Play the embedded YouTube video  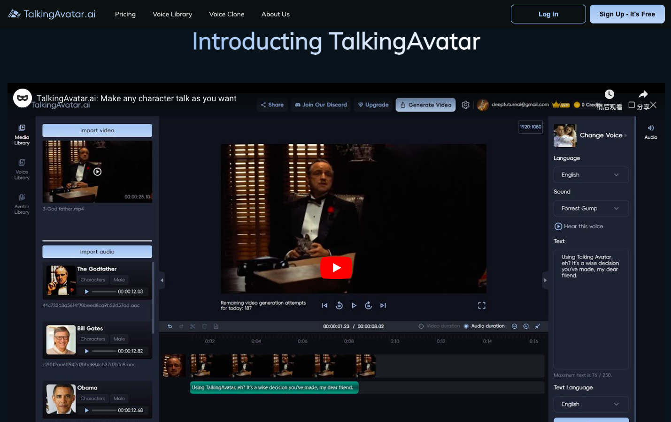point(336,268)
